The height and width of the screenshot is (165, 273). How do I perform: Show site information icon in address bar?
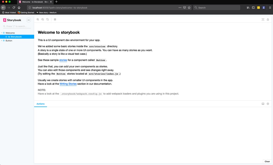(30, 7)
